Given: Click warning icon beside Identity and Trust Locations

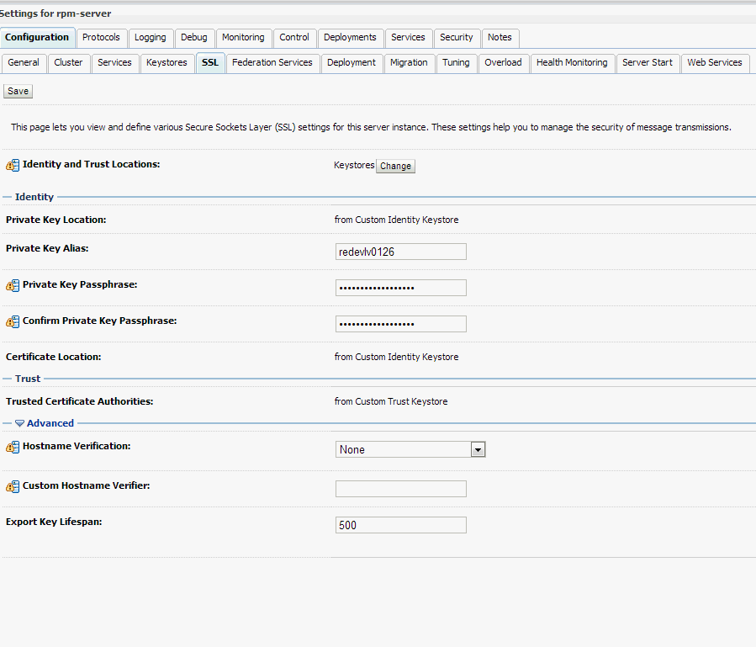Looking at the screenshot, I should click(x=13, y=165).
